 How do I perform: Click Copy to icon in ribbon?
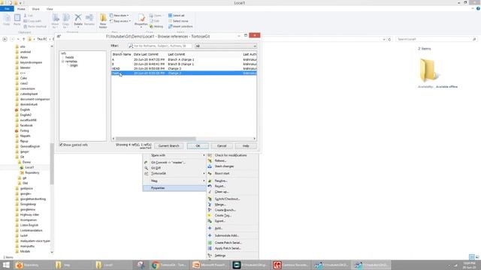pyautogui.click(x=66, y=18)
